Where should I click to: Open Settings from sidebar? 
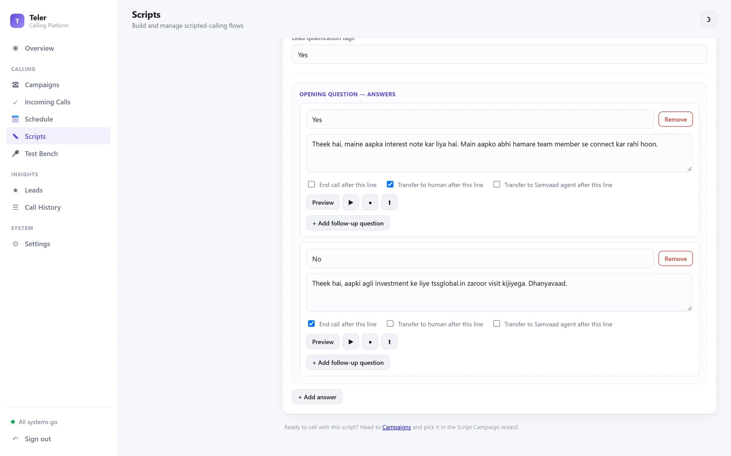click(59, 244)
